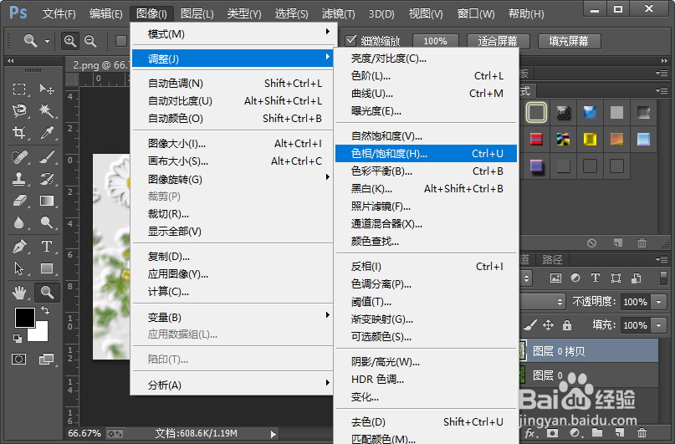Toggle adjustment layer filter icon
Screen dimensions: 675x444
tap(575, 278)
